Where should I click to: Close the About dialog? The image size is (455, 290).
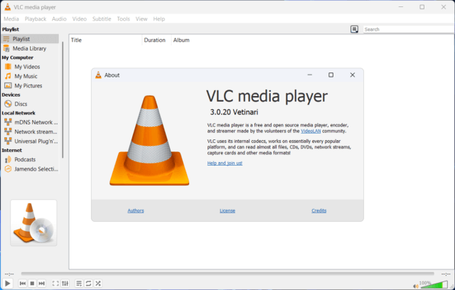tap(353, 75)
